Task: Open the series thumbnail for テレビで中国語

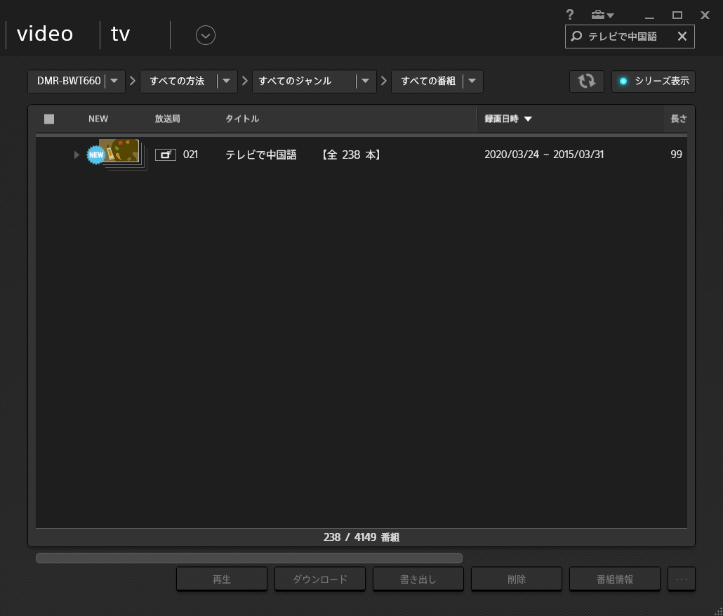Action: (x=122, y=152)
